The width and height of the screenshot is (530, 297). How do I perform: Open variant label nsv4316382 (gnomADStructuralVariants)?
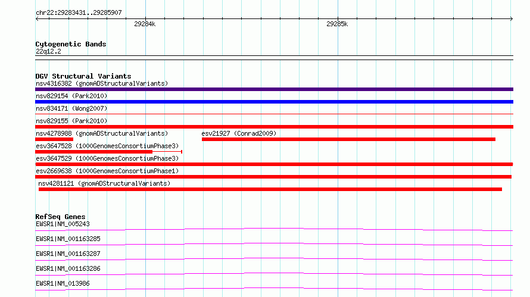coord(102,83)
